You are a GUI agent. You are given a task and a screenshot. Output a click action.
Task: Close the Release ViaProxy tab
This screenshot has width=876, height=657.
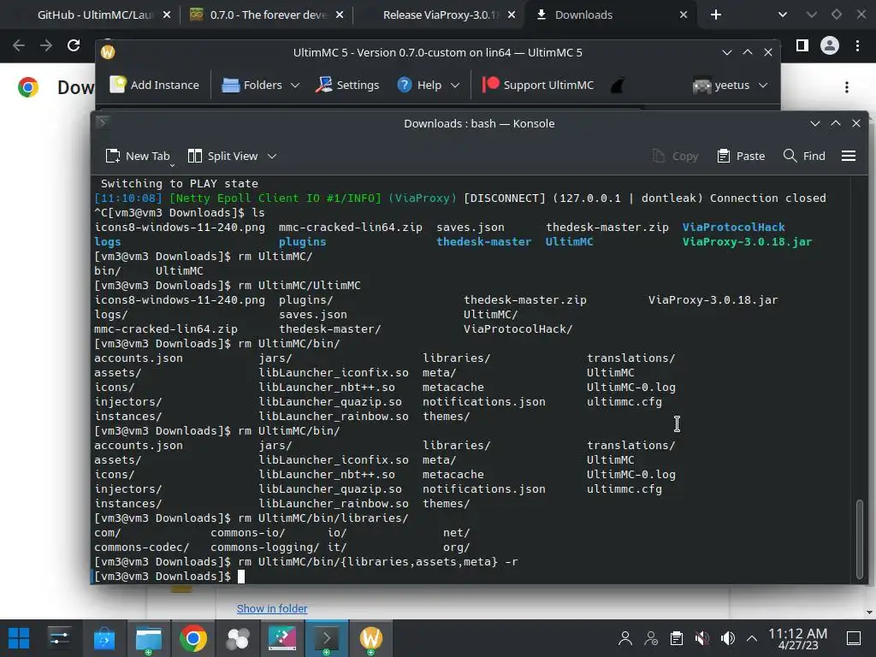512,15
